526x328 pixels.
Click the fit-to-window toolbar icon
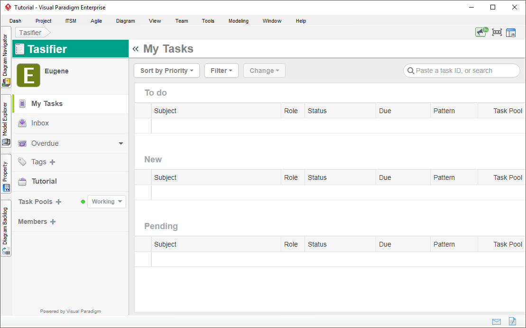tap(497, 32)
